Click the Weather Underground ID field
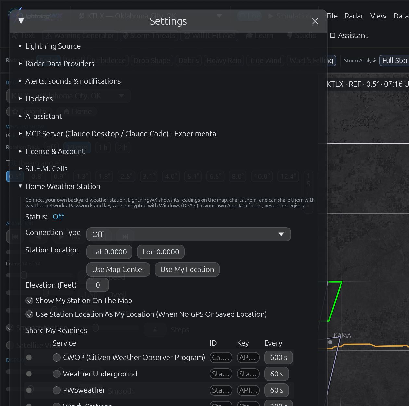The image size is (409, 406). tap(221, 374)
